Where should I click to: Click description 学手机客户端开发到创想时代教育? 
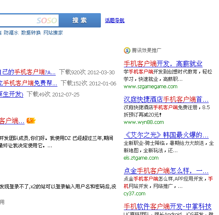pyautogui.click(x=168, y=75)
